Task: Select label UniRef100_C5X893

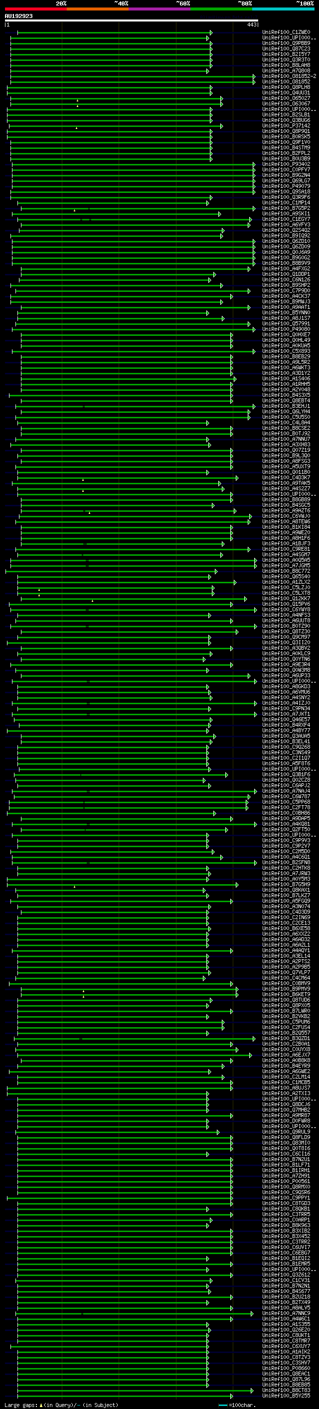Action: point(286,351)
